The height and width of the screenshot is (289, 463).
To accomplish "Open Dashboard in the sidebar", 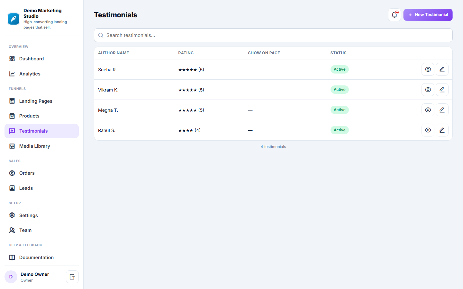I will click(42, 59).
